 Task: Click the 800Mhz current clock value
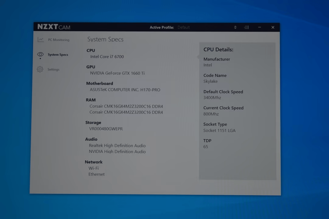tap(211, 114)
